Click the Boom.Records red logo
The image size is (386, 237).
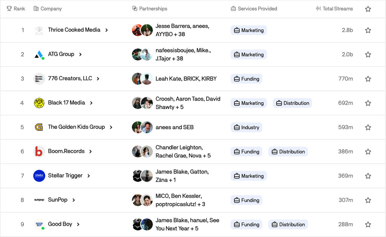[39, 151]
